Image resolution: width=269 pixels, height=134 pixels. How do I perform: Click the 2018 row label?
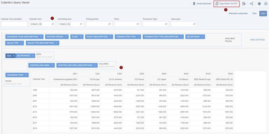click(x=35, y=128)
